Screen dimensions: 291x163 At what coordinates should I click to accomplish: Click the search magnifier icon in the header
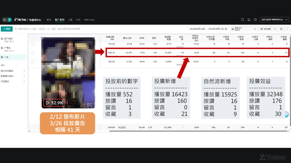pyautogui.click(x=242, y=20)
